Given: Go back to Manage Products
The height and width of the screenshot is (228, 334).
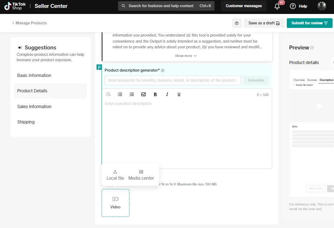Looking at the screenshot, I should pyautogui.click(x=29, y=23).
